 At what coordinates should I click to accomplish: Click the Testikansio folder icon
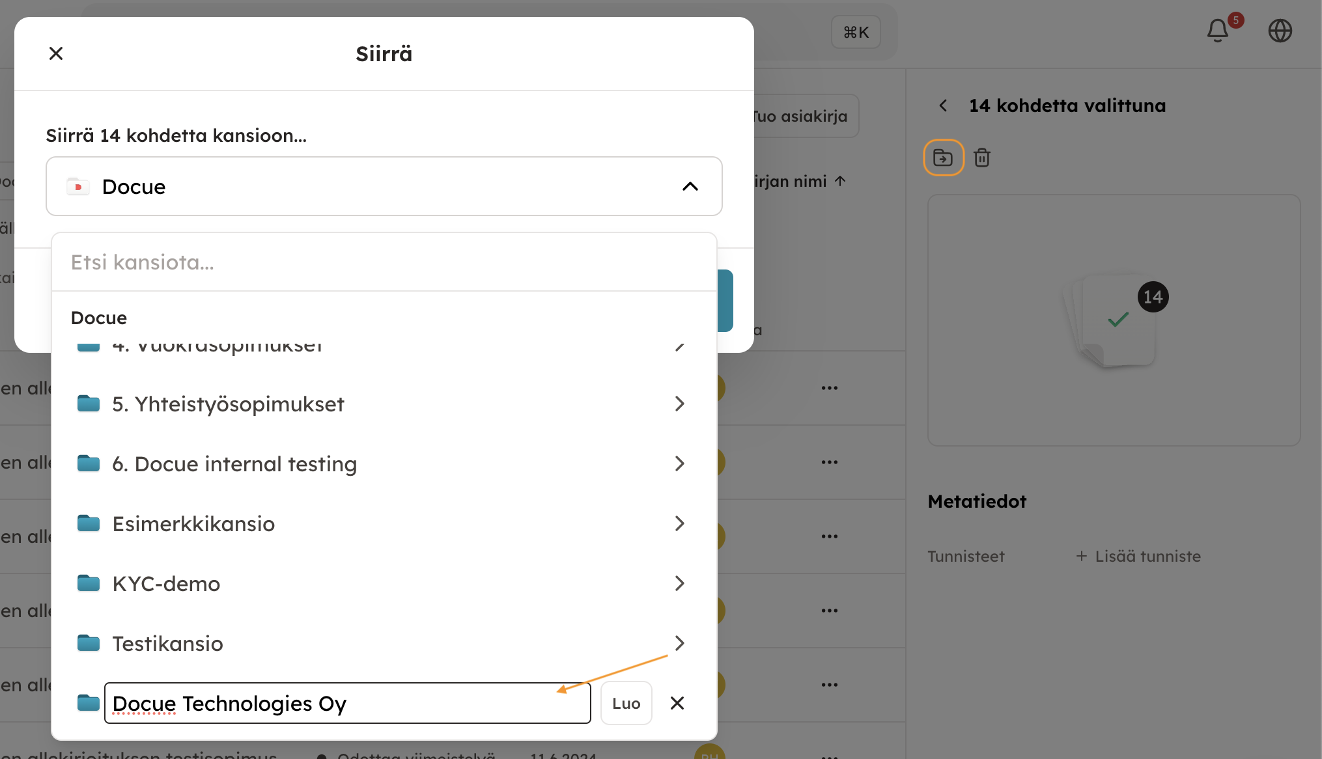89,643
